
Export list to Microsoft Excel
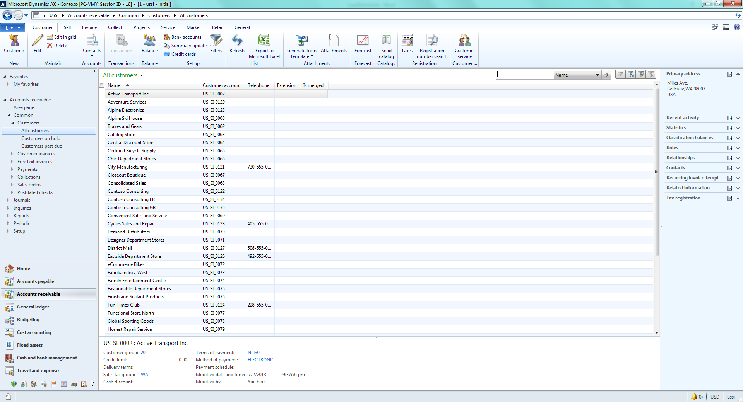tap(264, 46)
